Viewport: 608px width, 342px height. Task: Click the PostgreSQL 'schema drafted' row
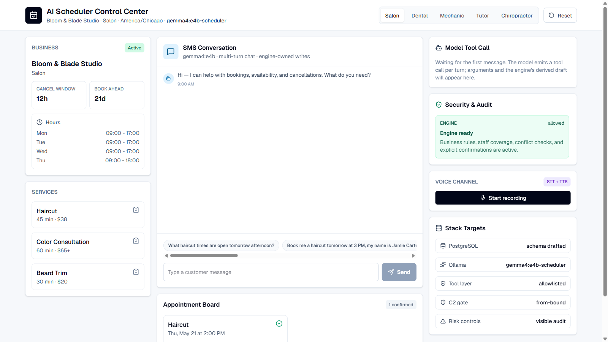coord(503,246)
